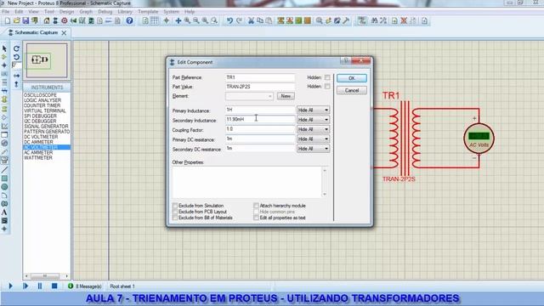Open the Element dropdown
The height and width of the screenshot is (306, 544).
(249, 96)
